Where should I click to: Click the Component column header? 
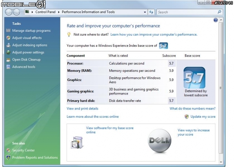(76, 56)
